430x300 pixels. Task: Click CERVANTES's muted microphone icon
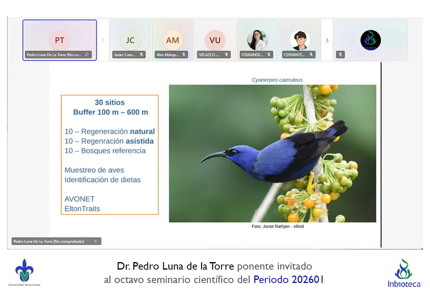[x=311, y=55]
